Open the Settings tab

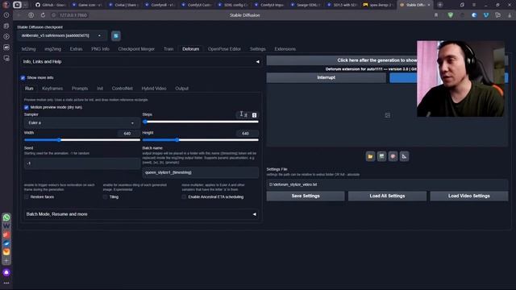click(258, 49)
